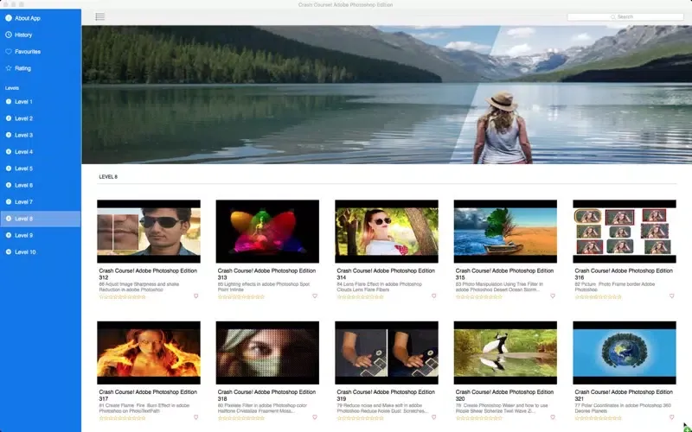This screenshot has width=692, height=432.
Task: Favourite lesson 316 with heart icon
Action: (x=672, y=296)
